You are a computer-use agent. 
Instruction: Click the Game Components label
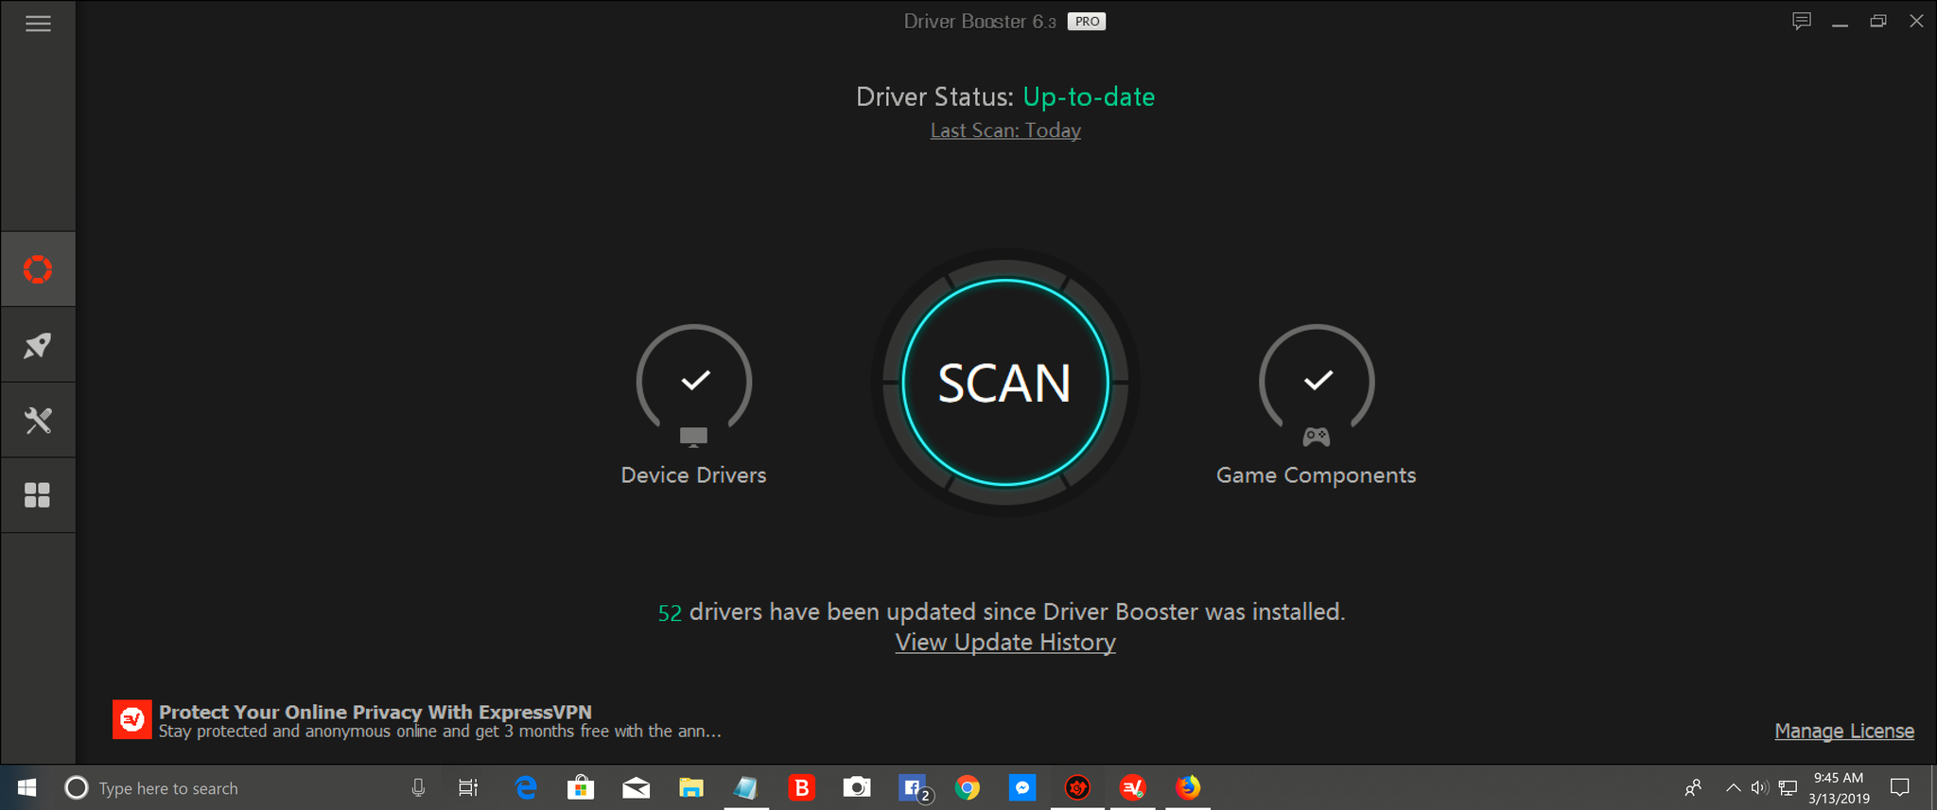[1316, 475]
